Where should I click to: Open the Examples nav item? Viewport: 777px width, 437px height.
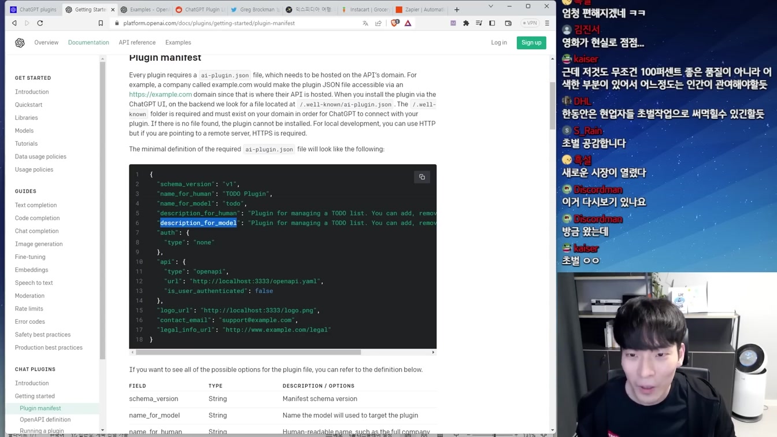click(x=178, y=43)
